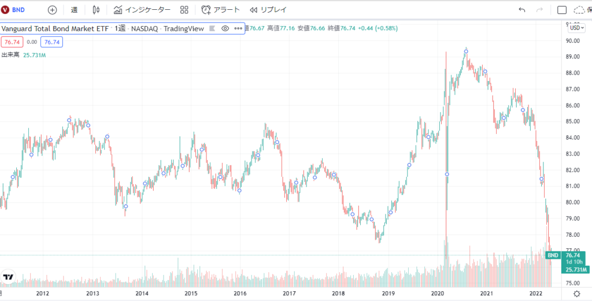The height and width of the screenshot is (301, 592).
Task: Select the 出来高 volume indicator legend
Action: pyautogui.click(x=10, y=55)
